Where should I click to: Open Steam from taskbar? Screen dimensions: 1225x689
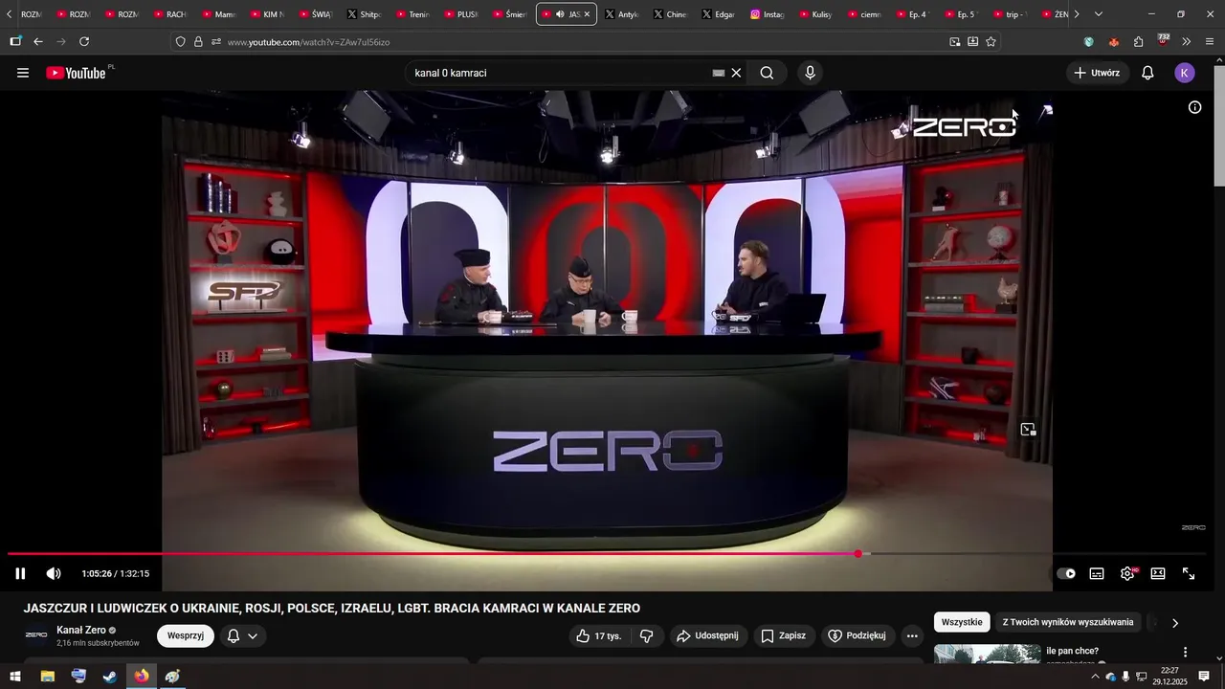tap(110, 677)
